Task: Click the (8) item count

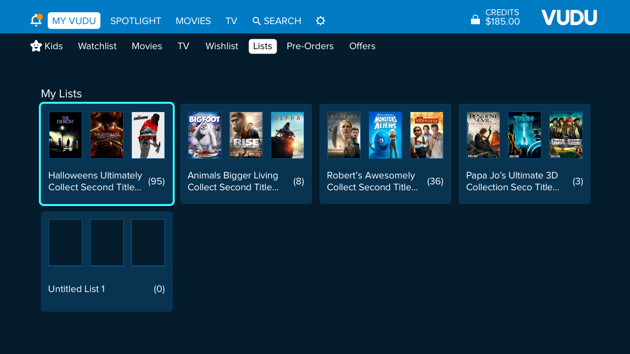Action: [x=299, y=181]
